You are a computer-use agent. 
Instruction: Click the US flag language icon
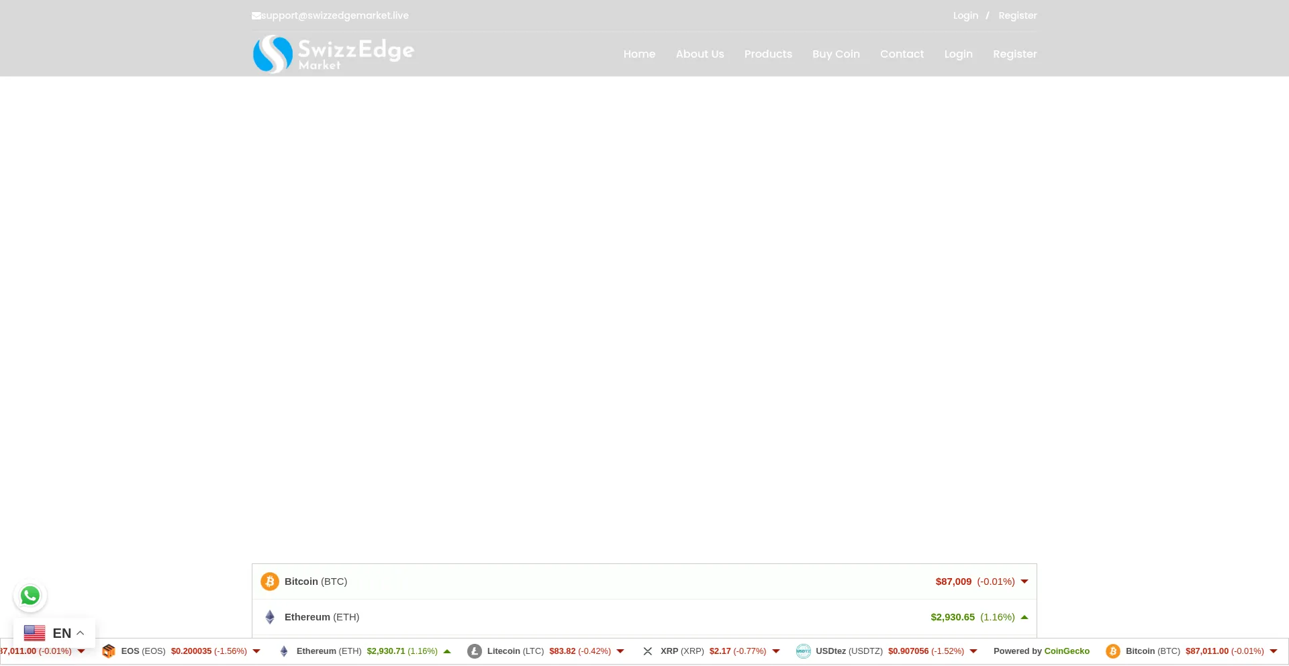[x=34, y=633]
